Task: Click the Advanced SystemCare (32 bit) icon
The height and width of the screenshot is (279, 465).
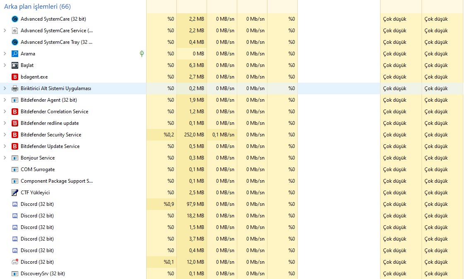Action: pos(15,19)
